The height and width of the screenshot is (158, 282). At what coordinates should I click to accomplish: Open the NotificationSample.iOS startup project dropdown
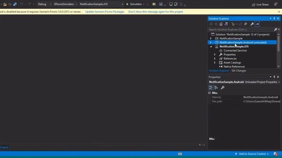tap(101, 4)
